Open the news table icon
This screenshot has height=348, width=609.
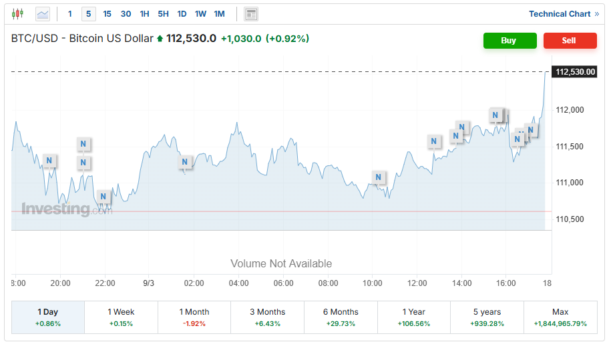(251, 15)
